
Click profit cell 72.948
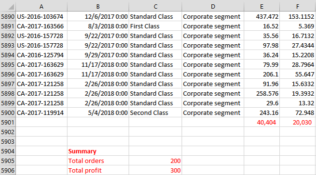point(298,112)
